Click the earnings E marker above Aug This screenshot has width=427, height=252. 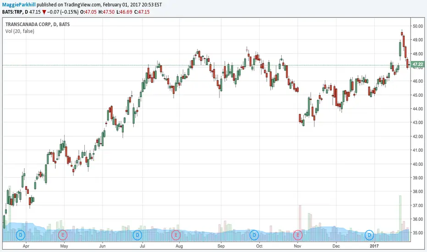175,235
